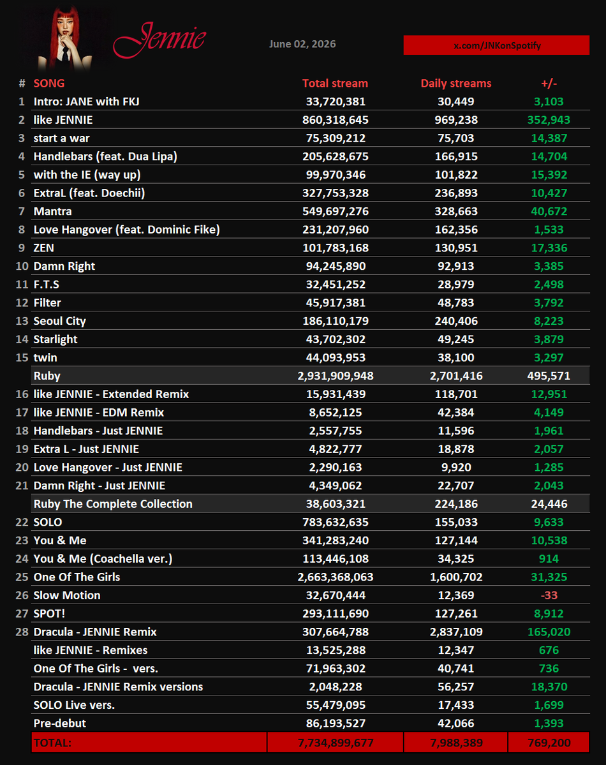Click Handlebars (feat. Dua Lipa) title
Screen dimensions: 606x765
coord(105,156)
